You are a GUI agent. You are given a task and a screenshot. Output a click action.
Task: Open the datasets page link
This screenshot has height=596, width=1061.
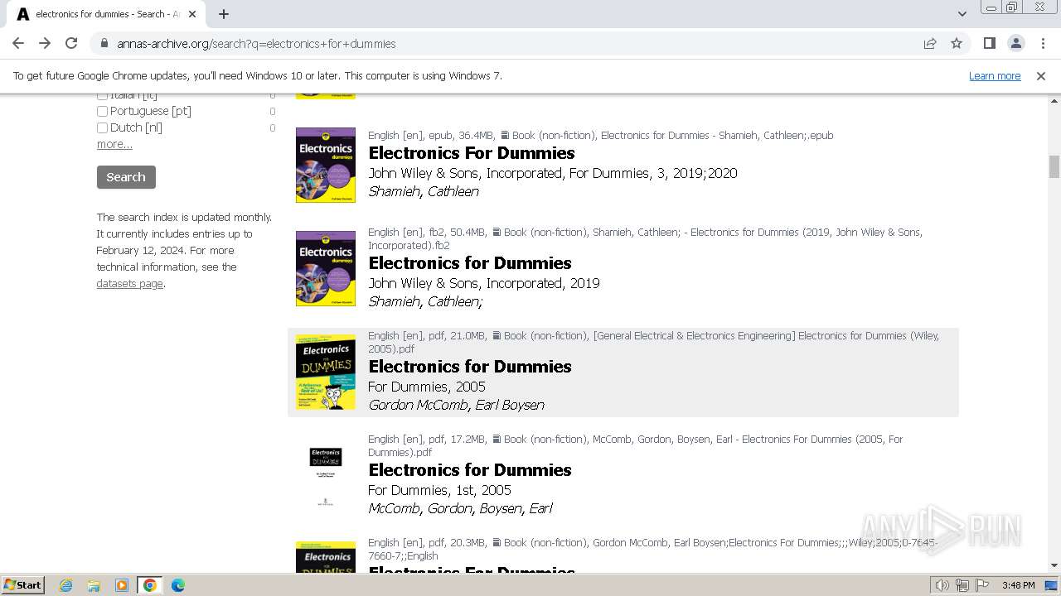(x=129, y=283)
